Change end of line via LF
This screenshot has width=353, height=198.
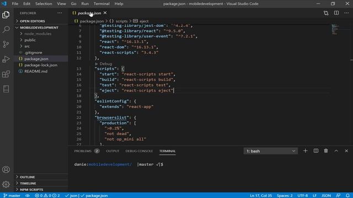pos(314,196)
